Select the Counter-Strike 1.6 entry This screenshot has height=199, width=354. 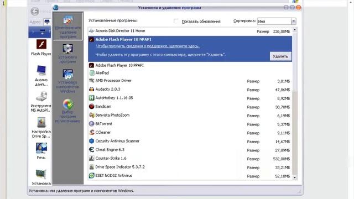click(x=190, y=159)
